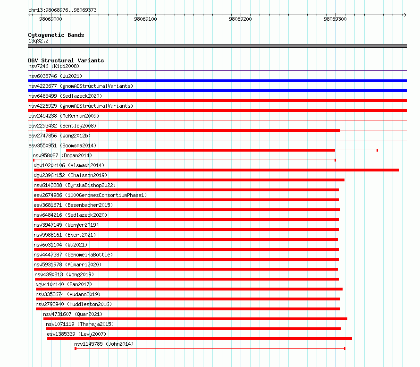420x367 pixels.
Task: Click the nsv4223677 gnomAD variant label
Action: (81, 86)
